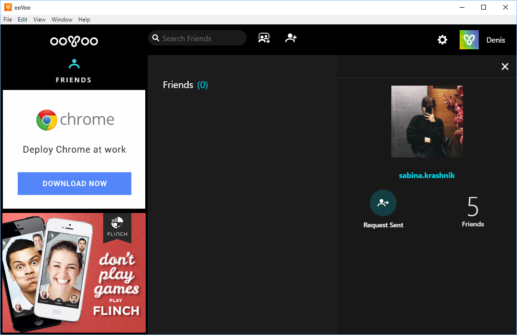Click sabina.krashnik's profile photo
This screenshot has height=335, width=517.
click(x=427, y=122)
